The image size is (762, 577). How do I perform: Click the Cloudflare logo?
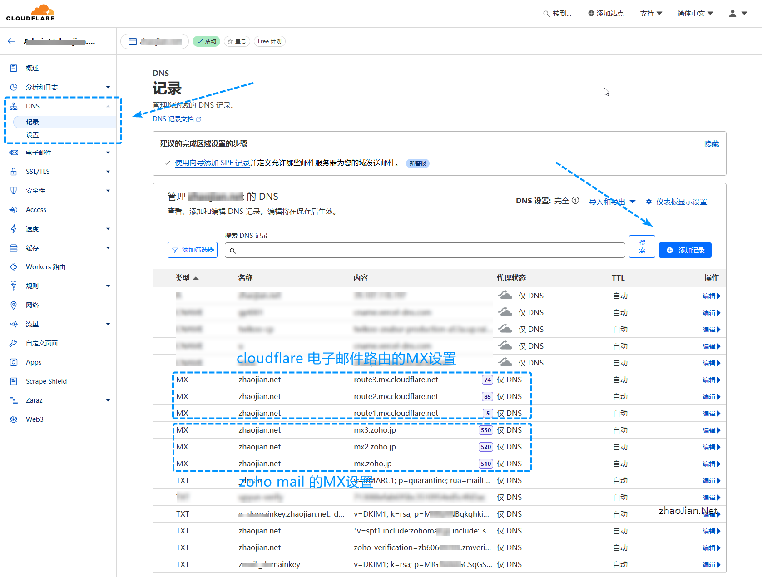click(x=30, y=13)
